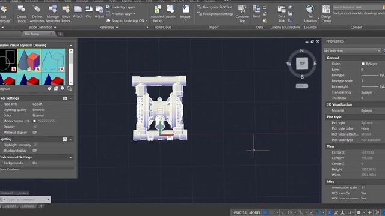This screenshot has height=216, width=385.
Task: Click the Edit Attribute tool
Action: coord(4,14)
